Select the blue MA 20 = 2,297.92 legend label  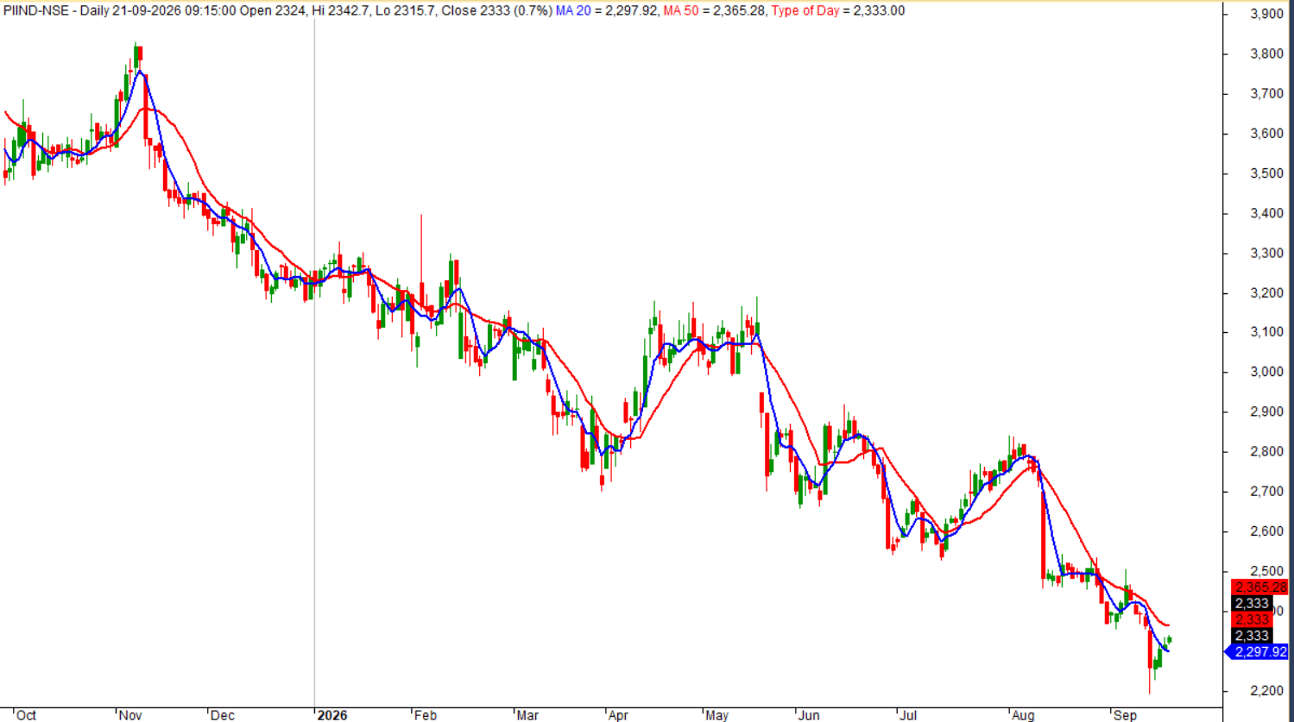coord(607,10)
